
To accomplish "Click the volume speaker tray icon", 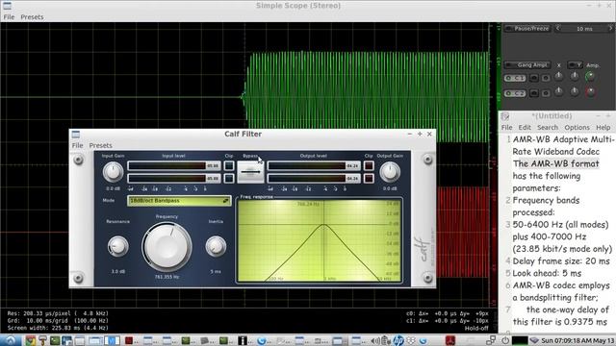I will coord(374,340).
